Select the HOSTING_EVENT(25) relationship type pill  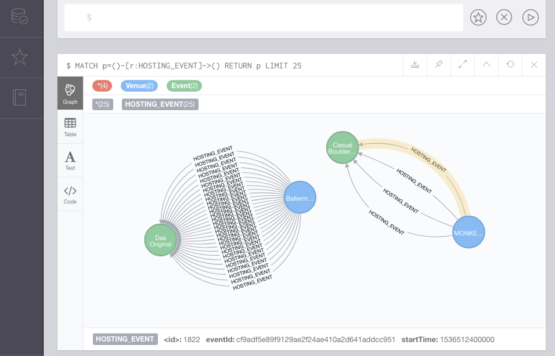(160, 104)
